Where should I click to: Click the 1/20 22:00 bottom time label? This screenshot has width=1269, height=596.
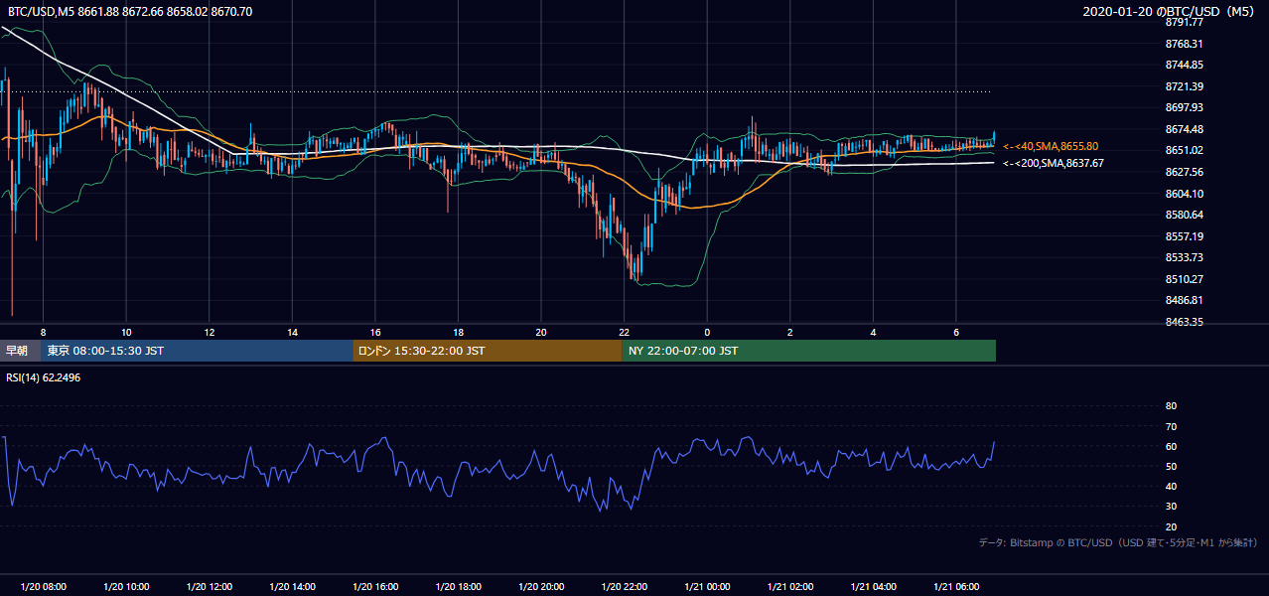624,587
